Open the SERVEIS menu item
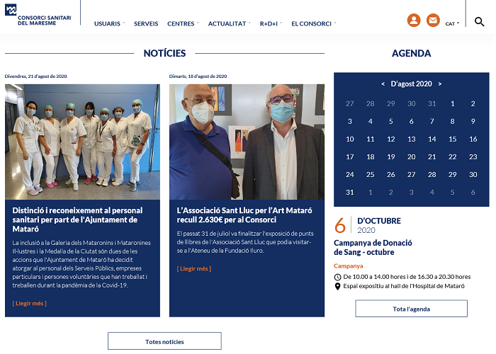The image size is (496, 354). click(146, 23)
